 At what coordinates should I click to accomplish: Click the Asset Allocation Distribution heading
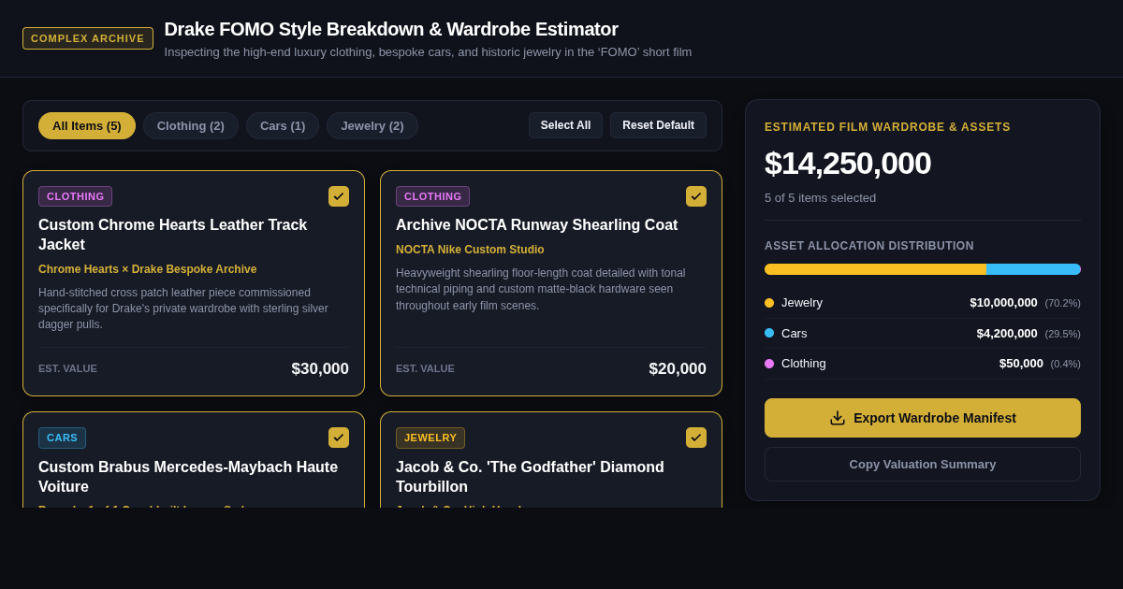[x=869, y=246]
